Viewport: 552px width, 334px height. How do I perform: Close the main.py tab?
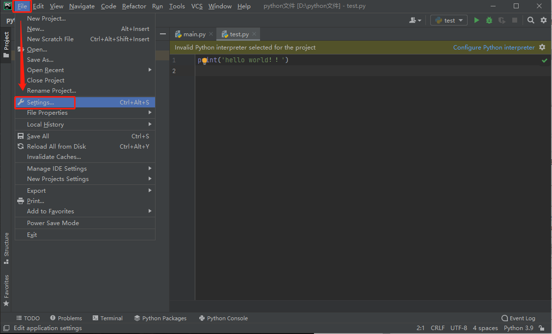211,34
